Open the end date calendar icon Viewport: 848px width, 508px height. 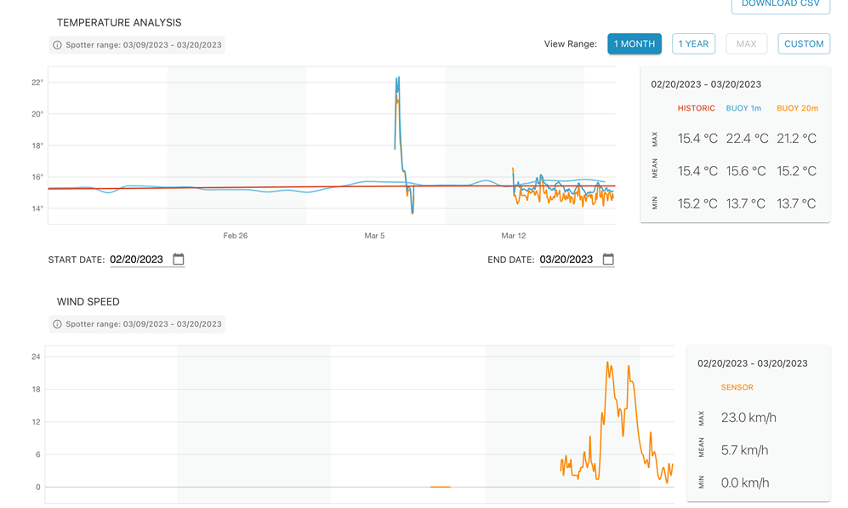pyautogui.click(x=608, y=260)
